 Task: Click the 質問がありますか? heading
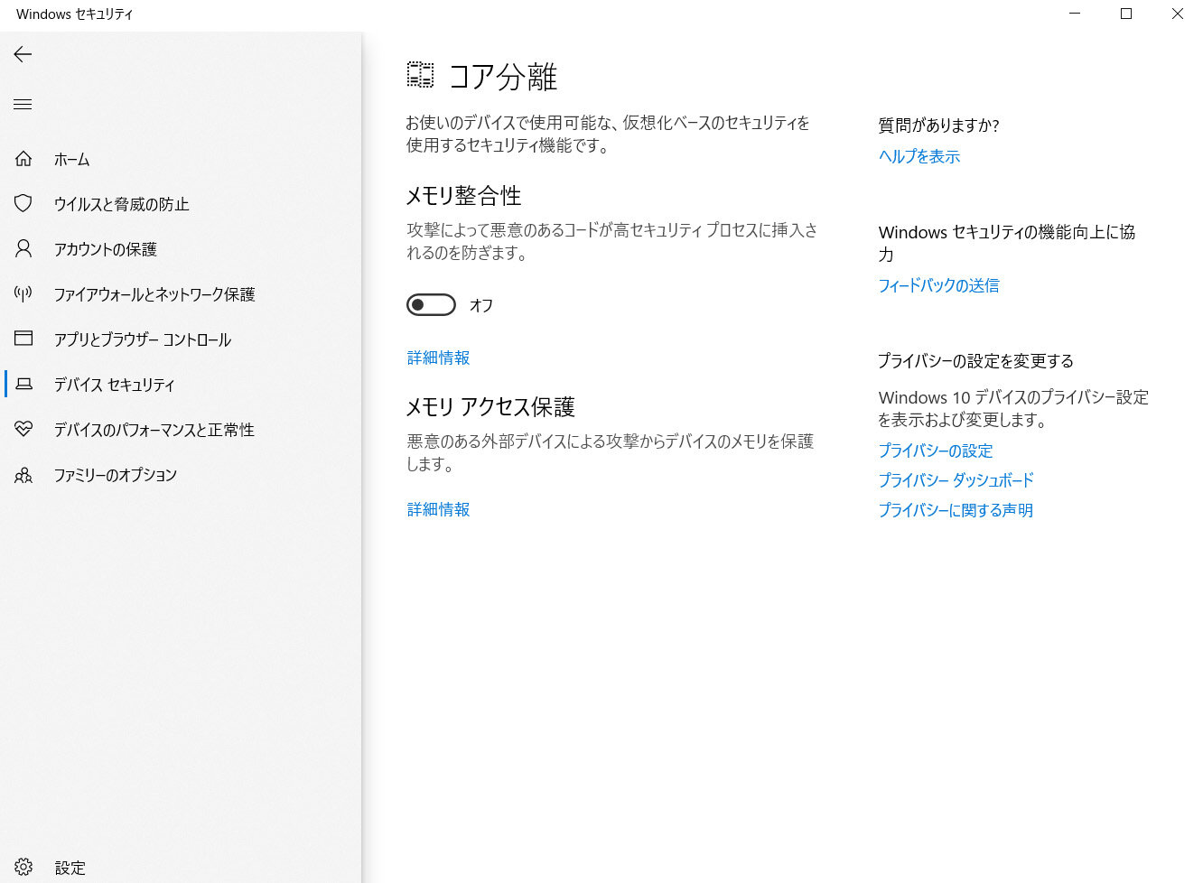point(939,125)
